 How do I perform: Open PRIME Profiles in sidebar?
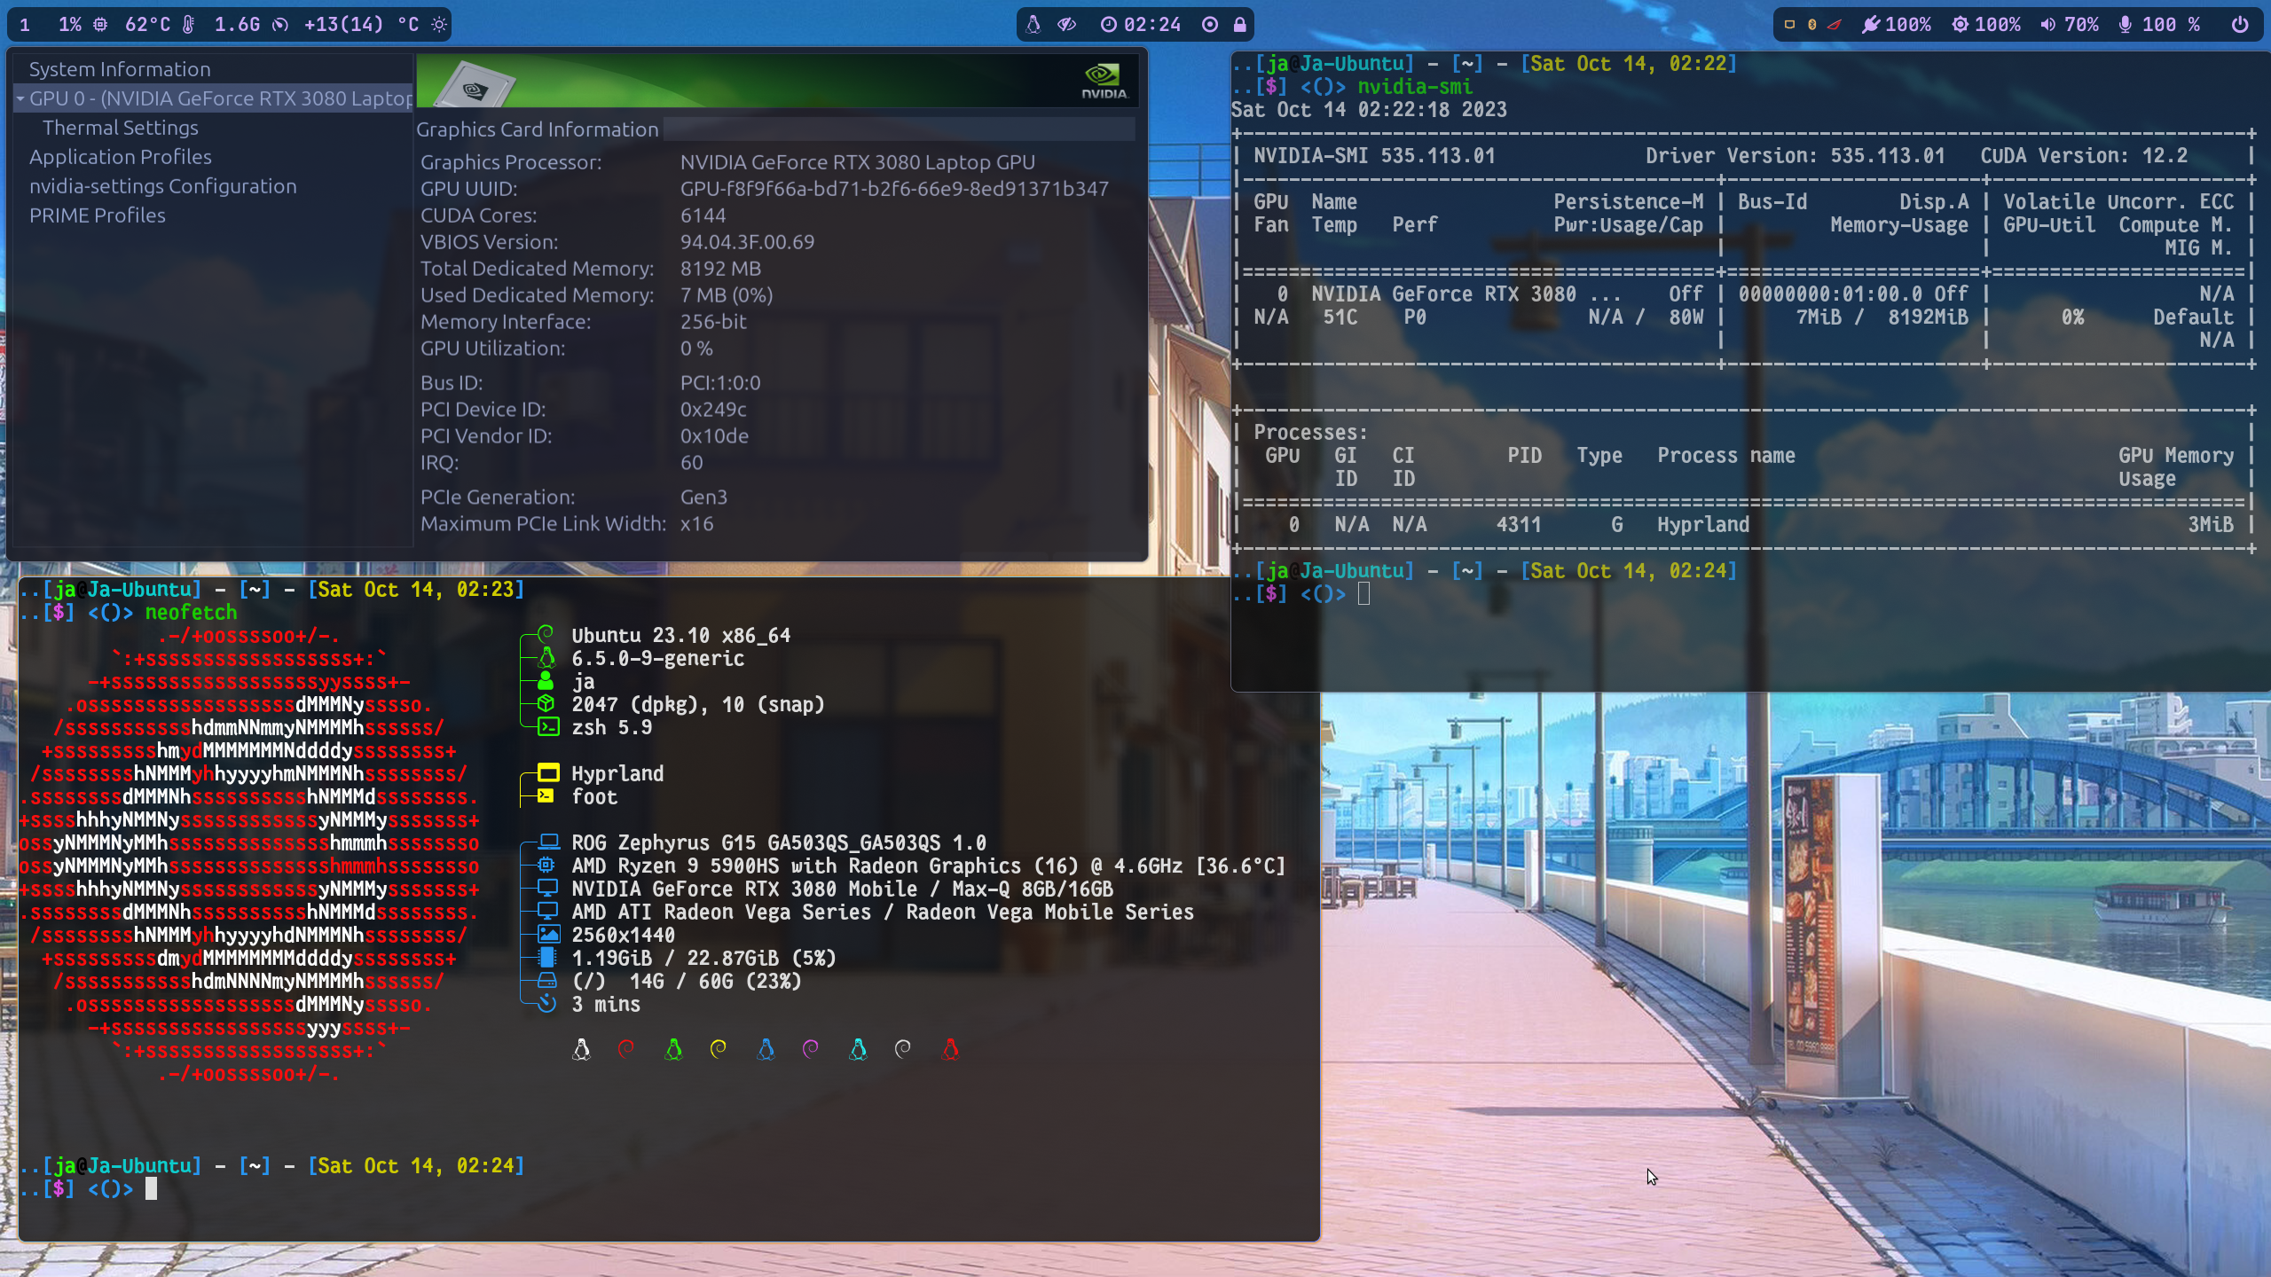[98, 215]
